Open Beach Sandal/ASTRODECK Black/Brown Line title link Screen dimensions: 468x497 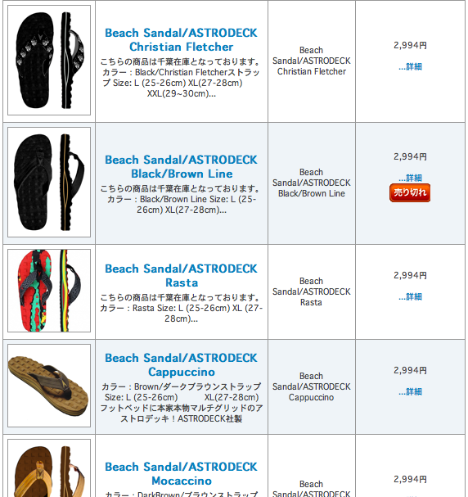click(x=181, y=167)
